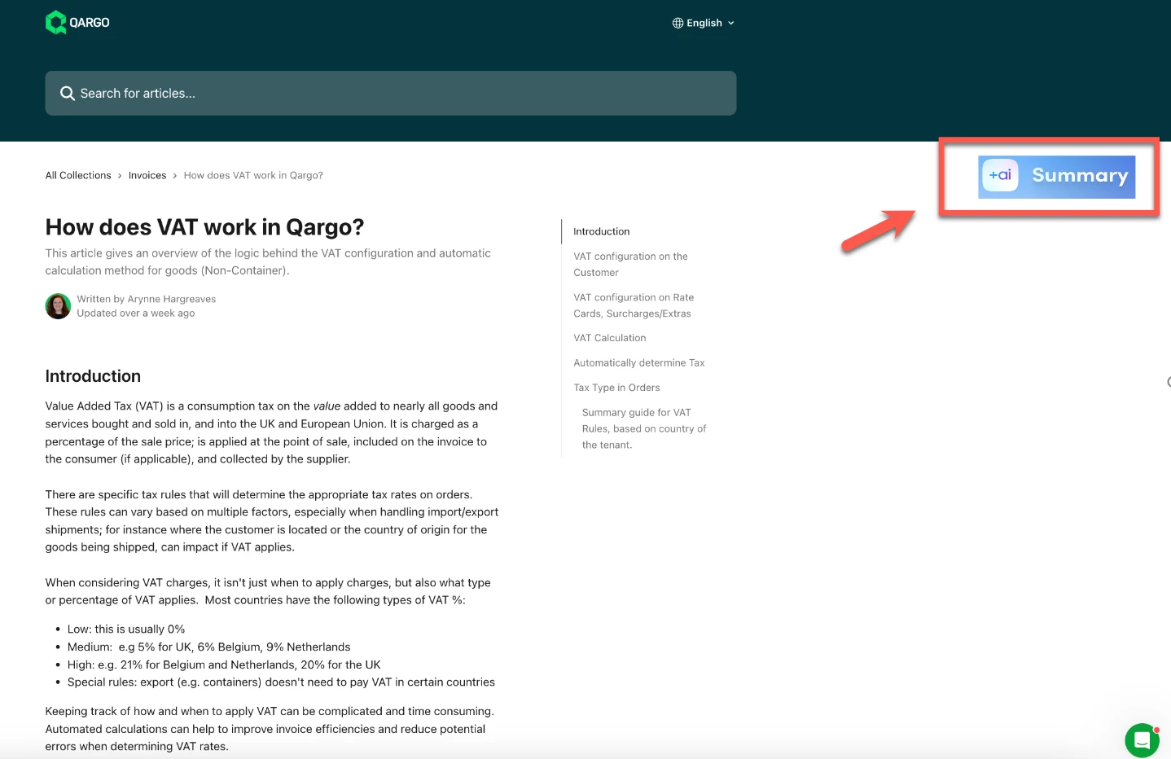This screenshot has width=1171, height=759.
Task: Jump to Automatically determine Tax section
Action: pos(639,363)
